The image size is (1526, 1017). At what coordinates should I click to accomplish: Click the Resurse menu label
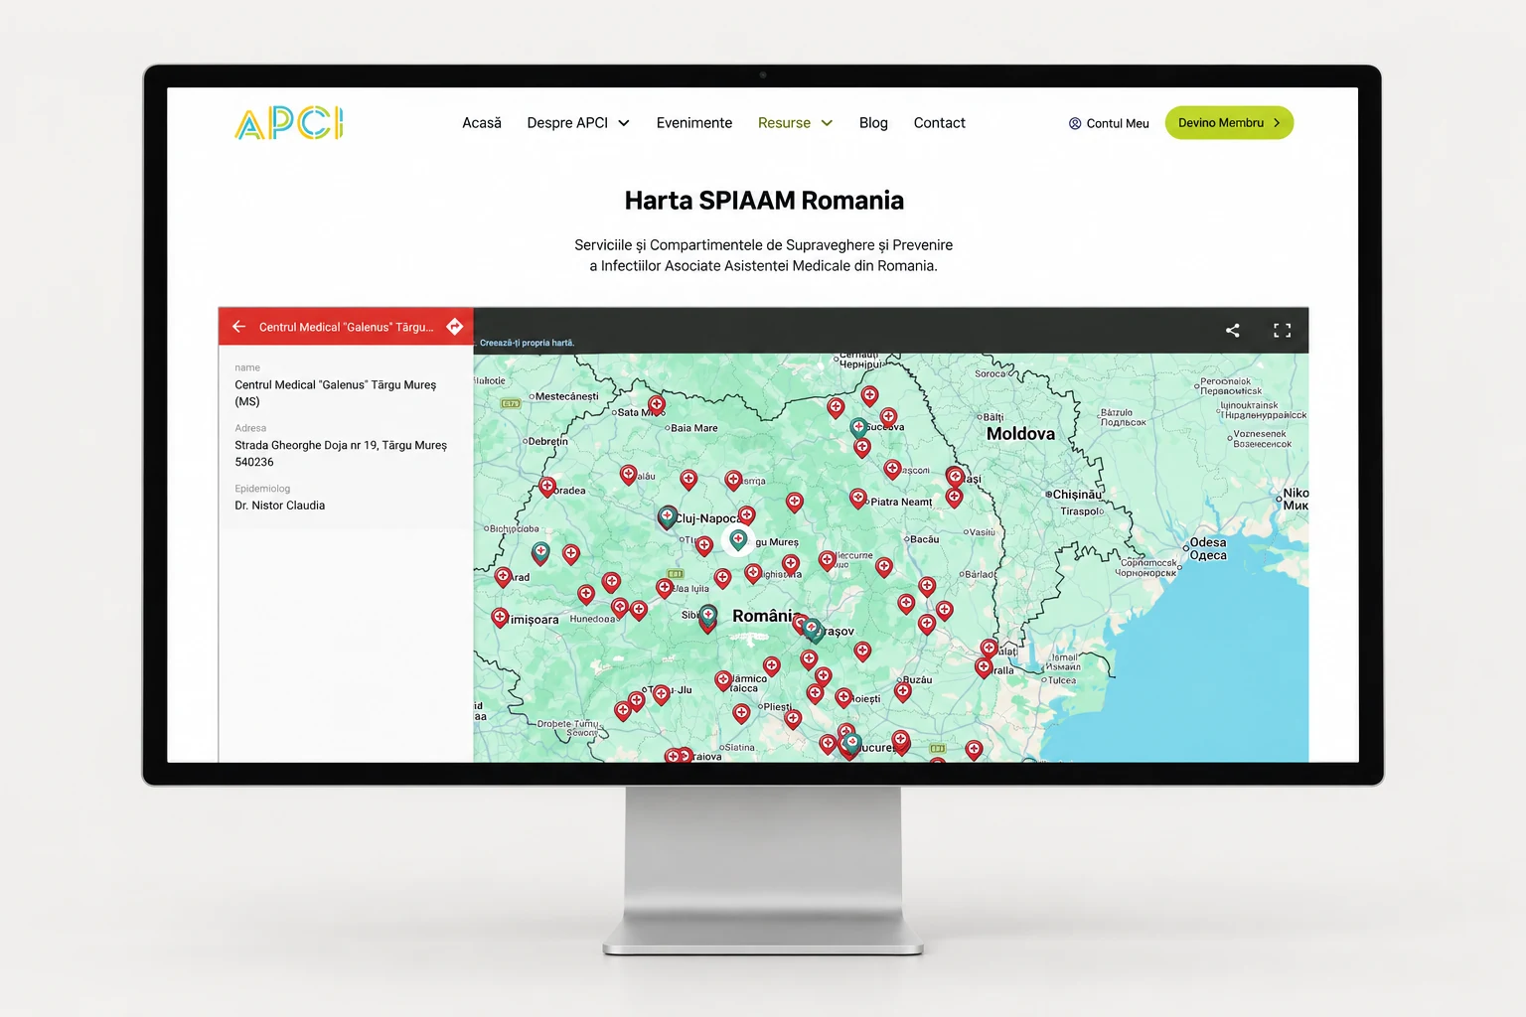784,123
